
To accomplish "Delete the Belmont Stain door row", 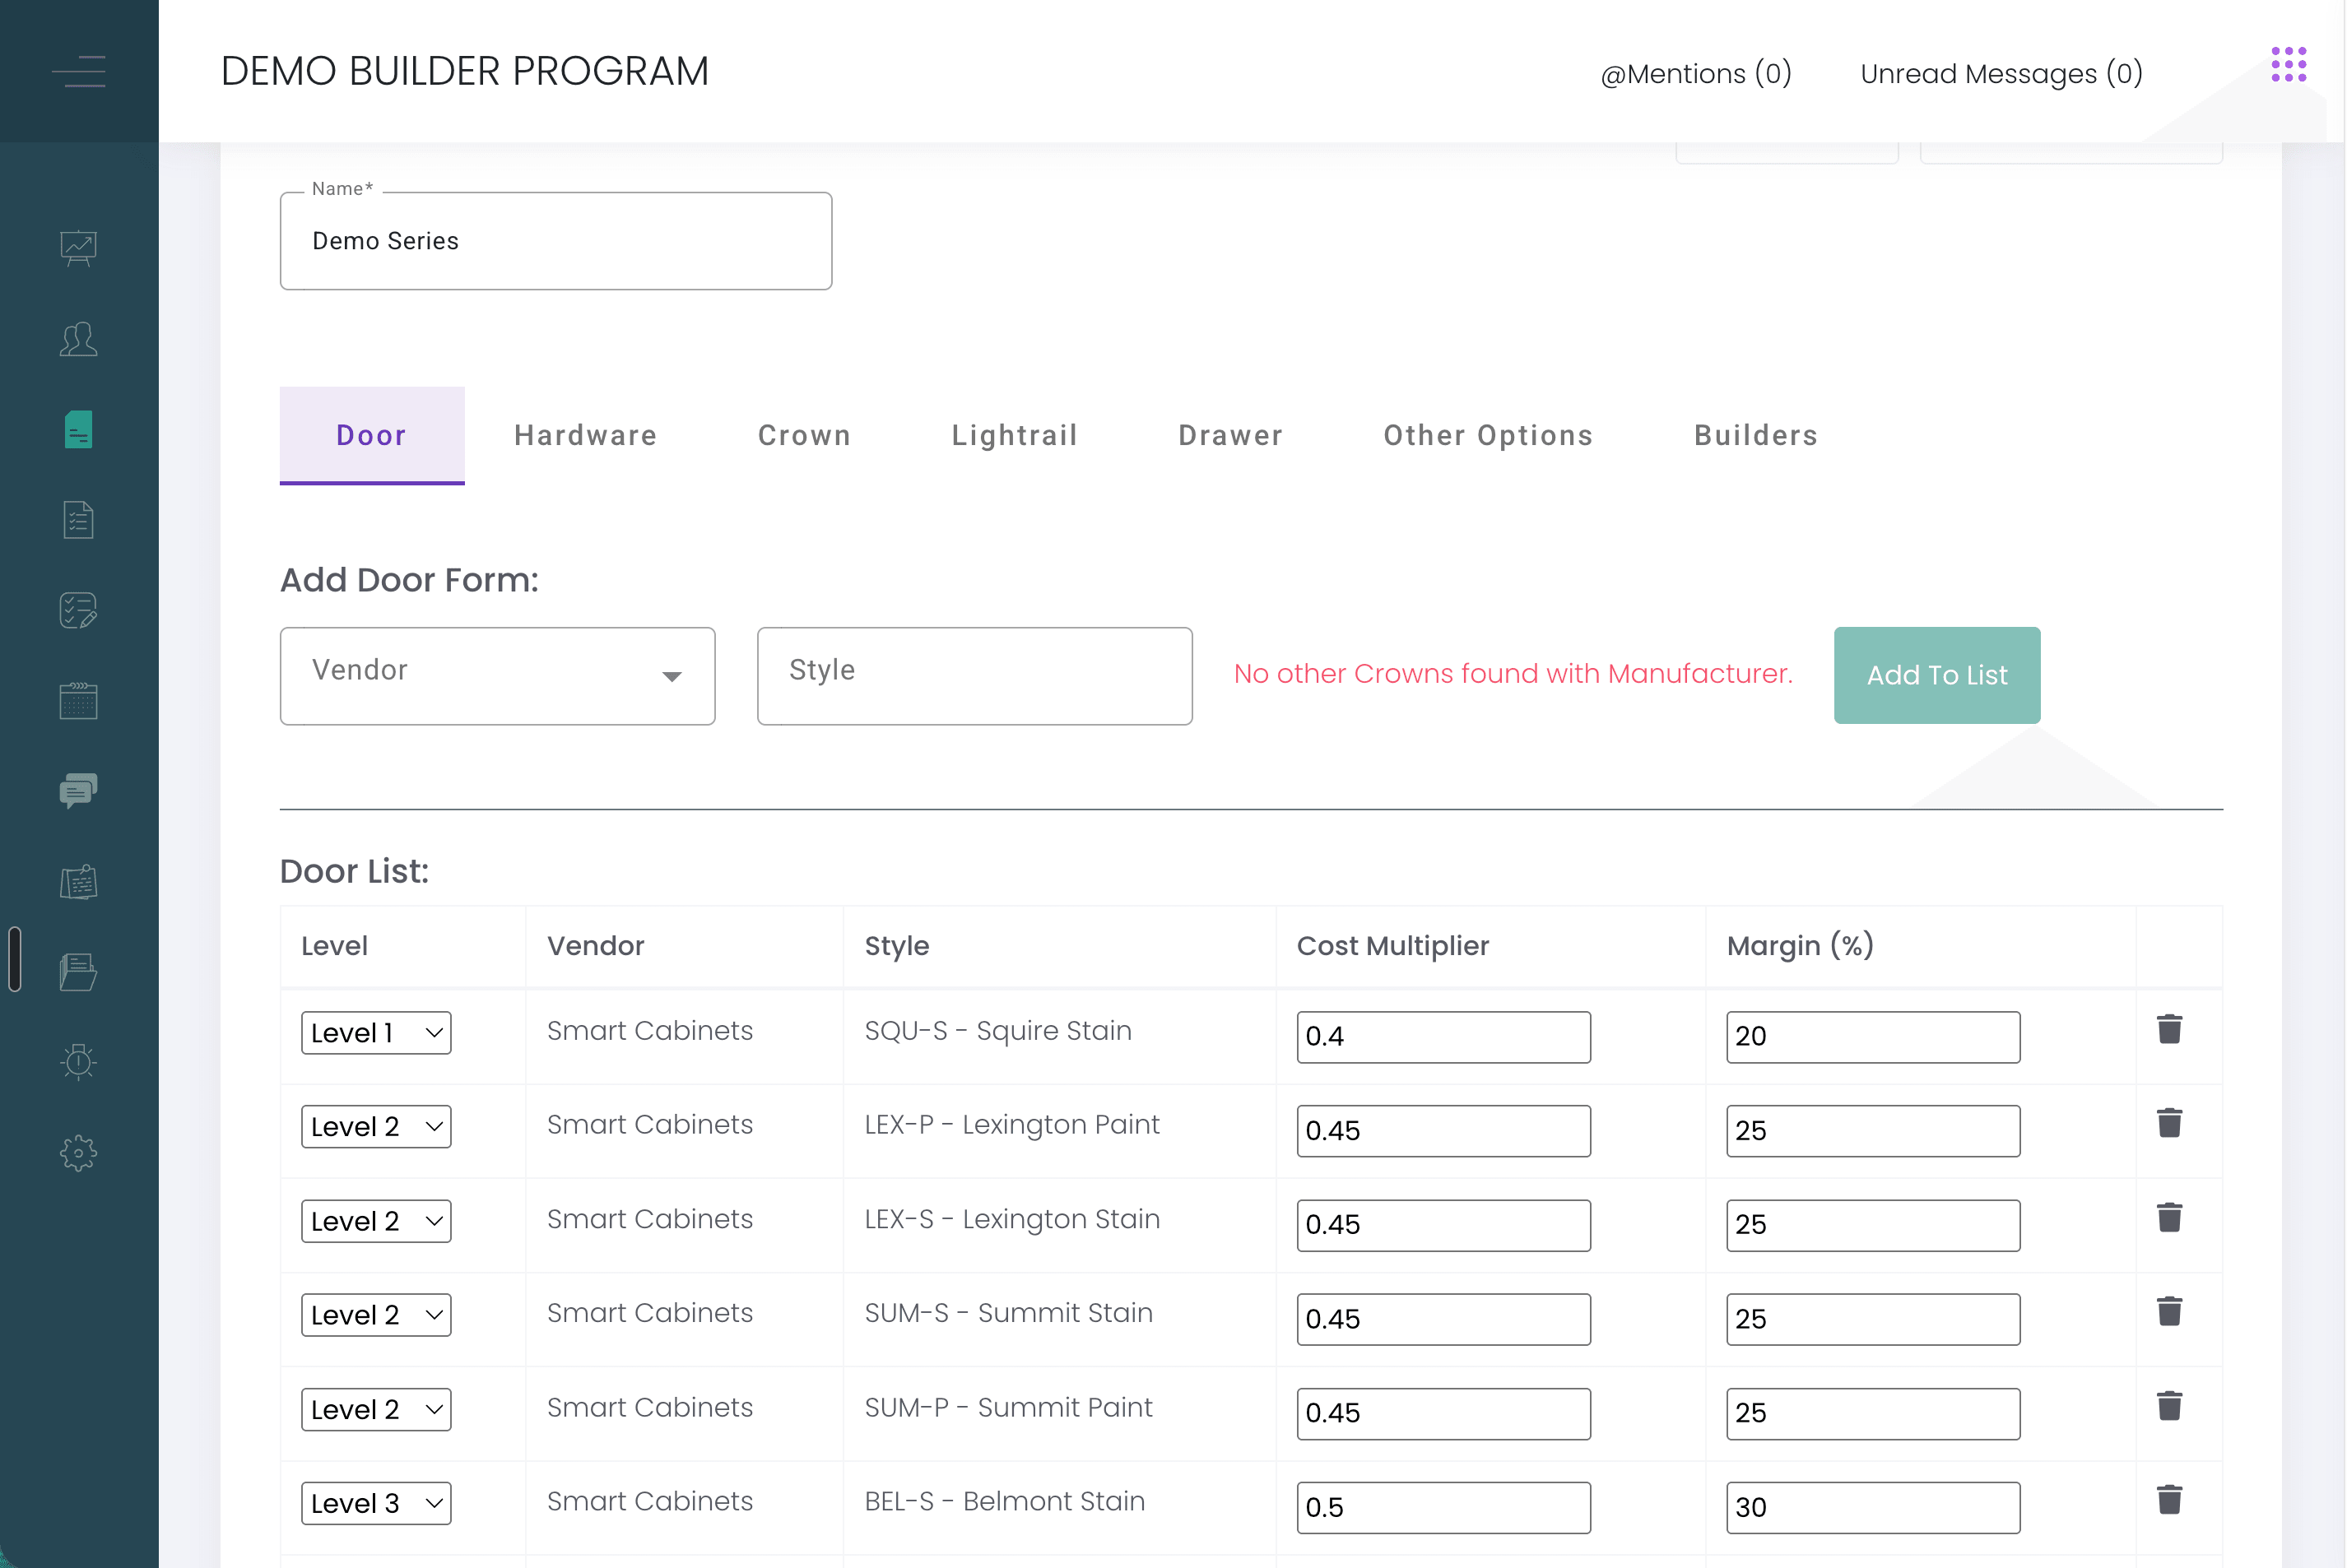I will click(2169, 1500).
